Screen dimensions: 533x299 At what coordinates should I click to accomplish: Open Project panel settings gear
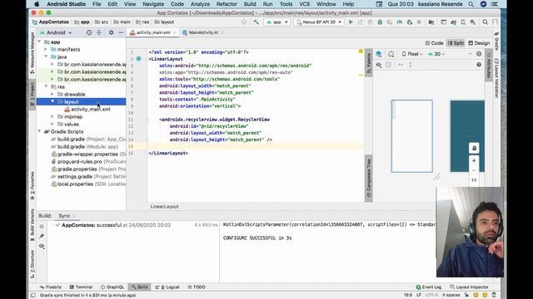(111, 32)
